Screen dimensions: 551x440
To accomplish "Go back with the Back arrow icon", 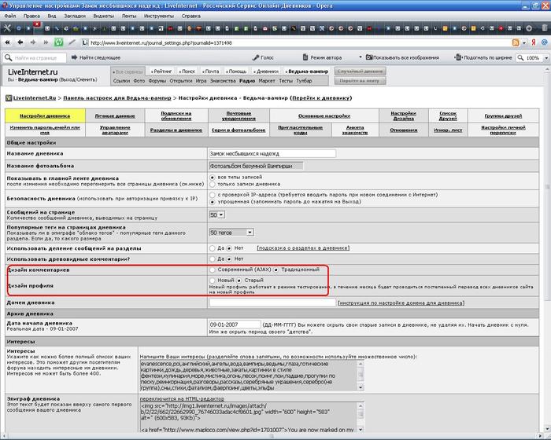I will click(x=20, y=42).
